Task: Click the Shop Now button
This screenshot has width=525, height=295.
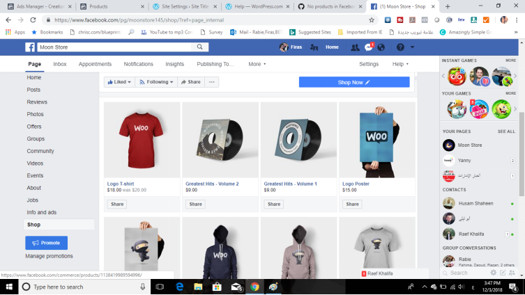Action: pos(354,82)
